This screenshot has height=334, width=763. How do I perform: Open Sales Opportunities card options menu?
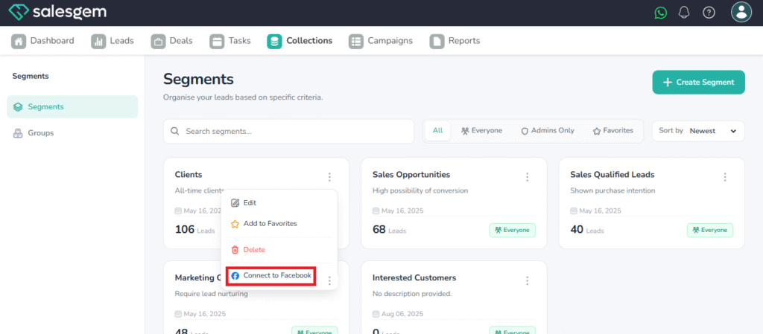[527, 177]
